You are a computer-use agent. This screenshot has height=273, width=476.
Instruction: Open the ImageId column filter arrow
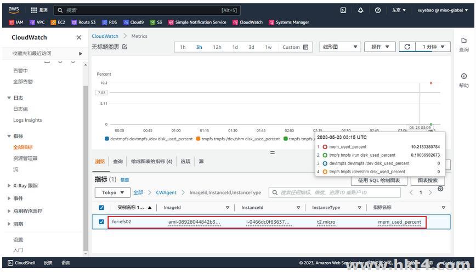tap(228, 207)
